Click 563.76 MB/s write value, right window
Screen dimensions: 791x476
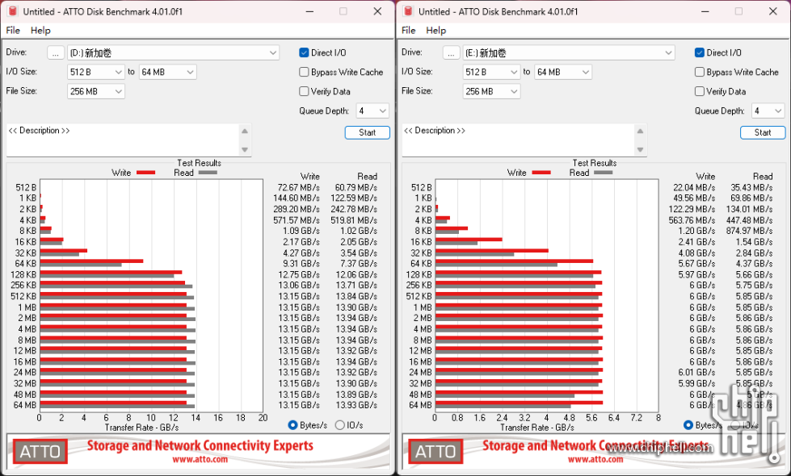click(x=692, y=220)
